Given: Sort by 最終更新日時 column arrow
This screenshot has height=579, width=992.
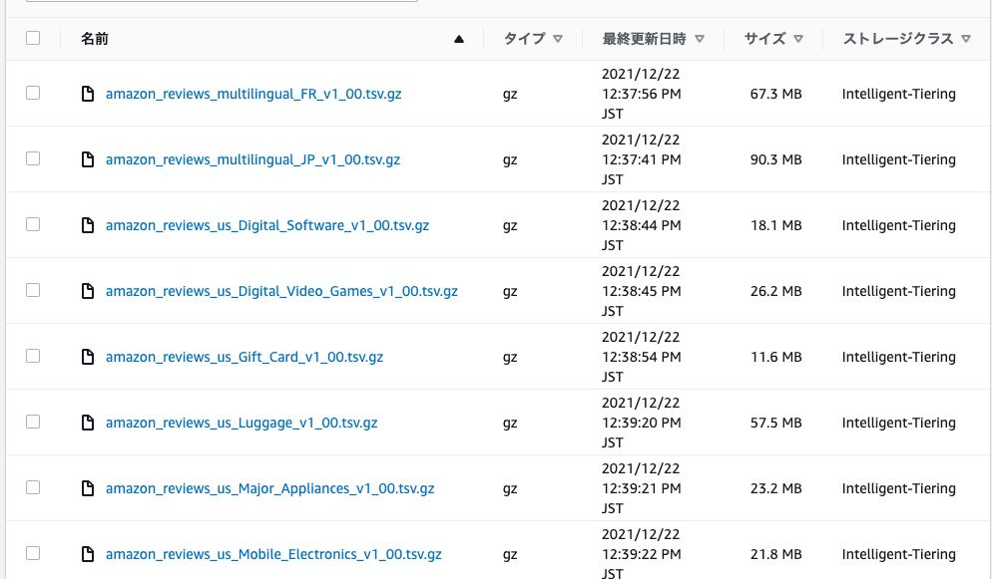Looking at the screenshot, I should click(x=700, y=39).
